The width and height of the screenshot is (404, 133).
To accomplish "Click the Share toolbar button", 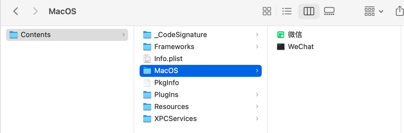I will 400,11.
